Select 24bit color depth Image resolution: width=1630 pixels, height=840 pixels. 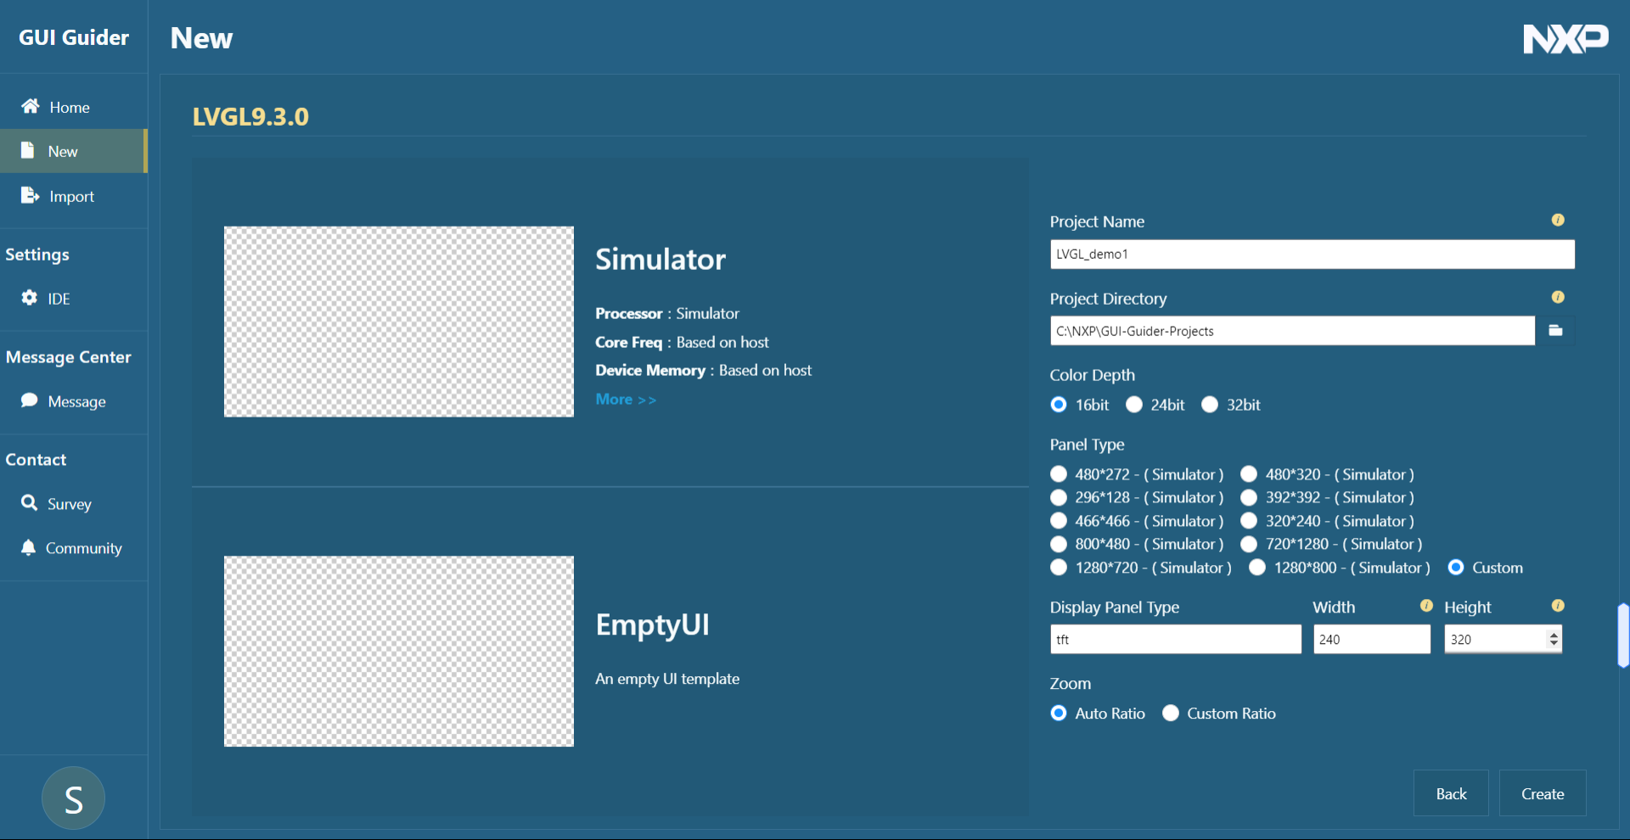[x=1134, y=405]
